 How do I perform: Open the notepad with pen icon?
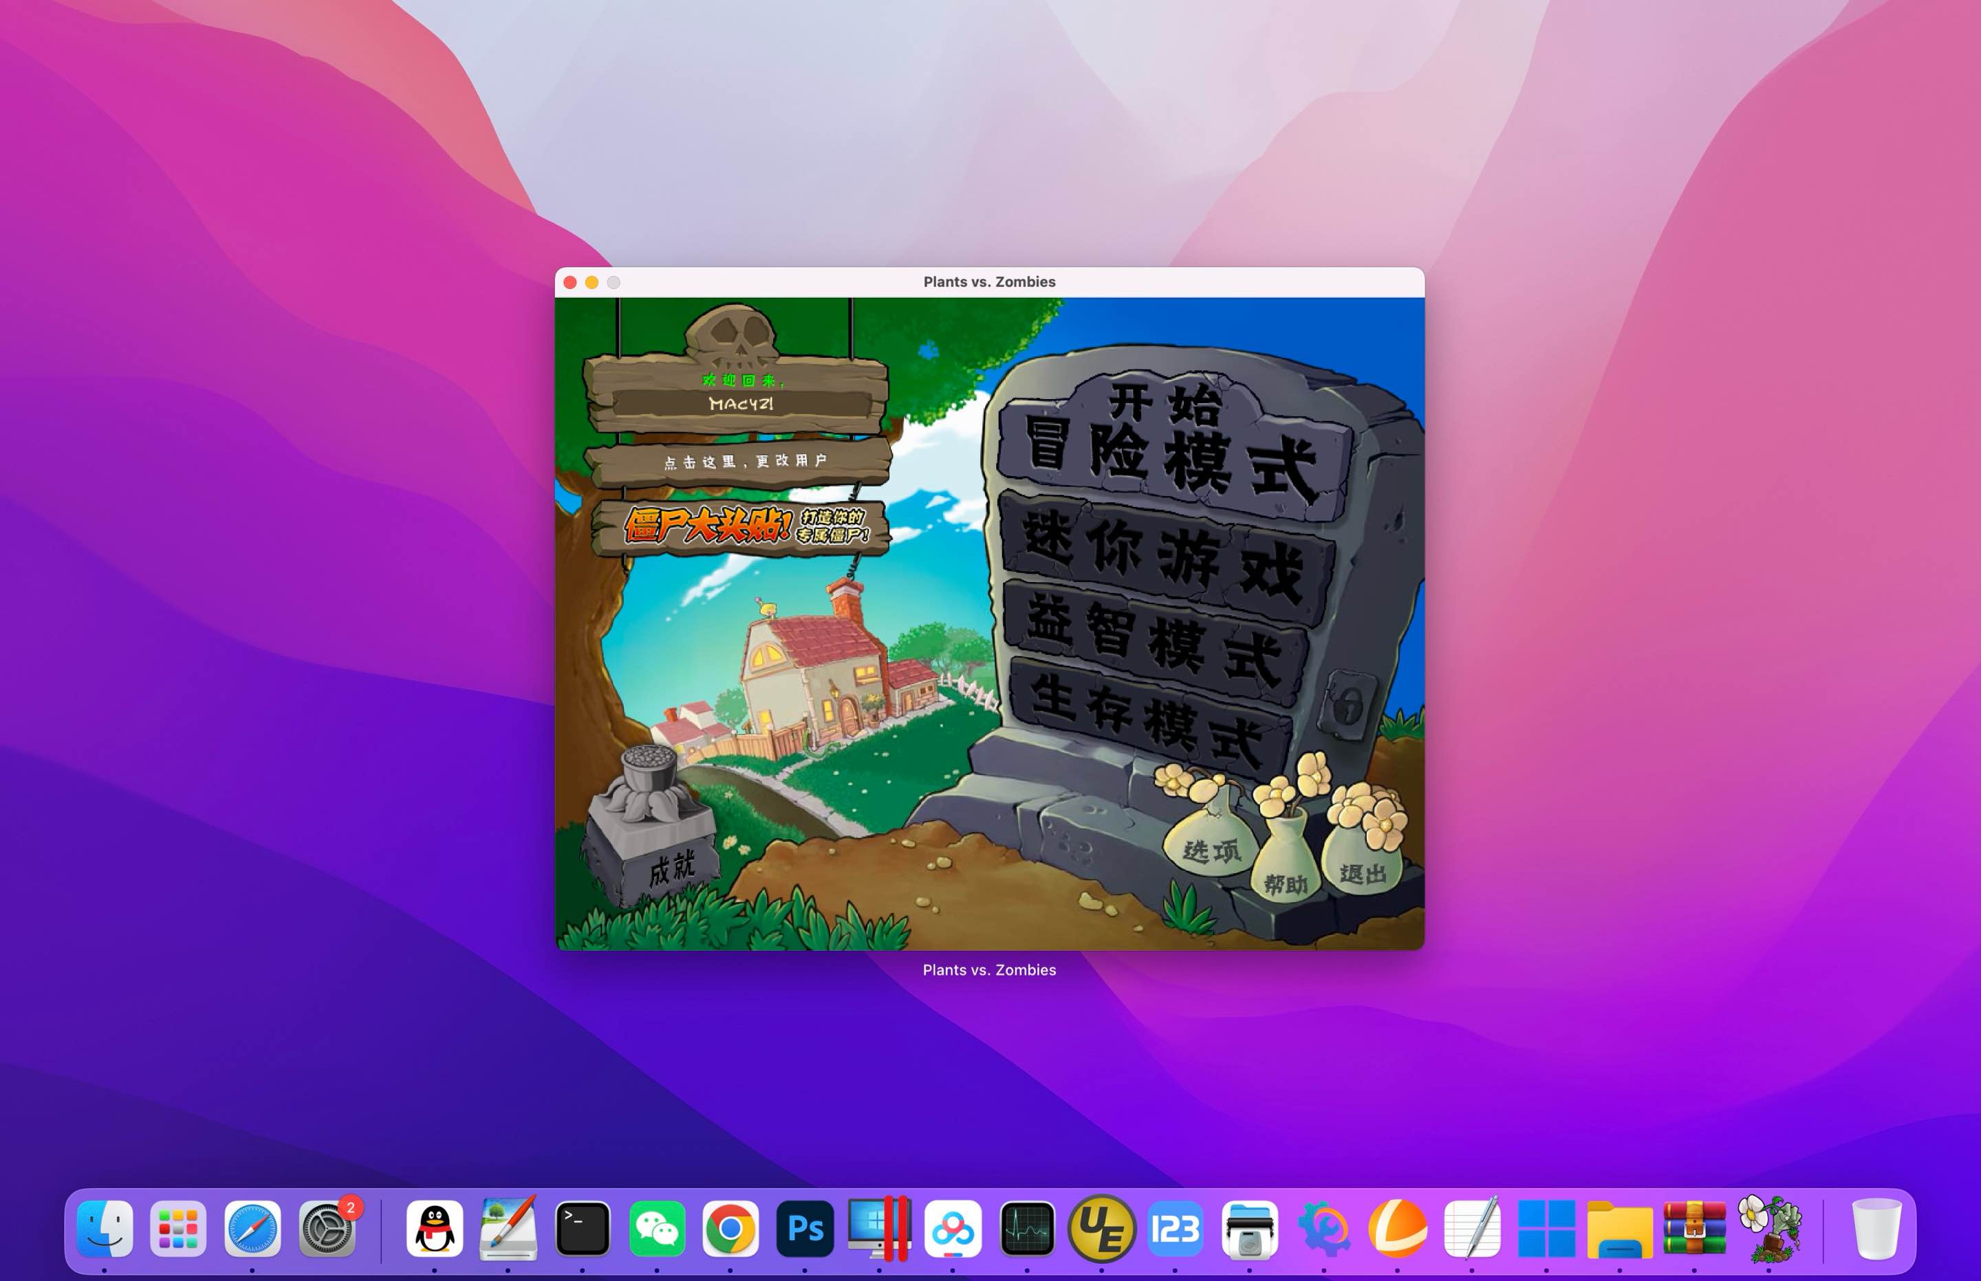[1472, 1229]
